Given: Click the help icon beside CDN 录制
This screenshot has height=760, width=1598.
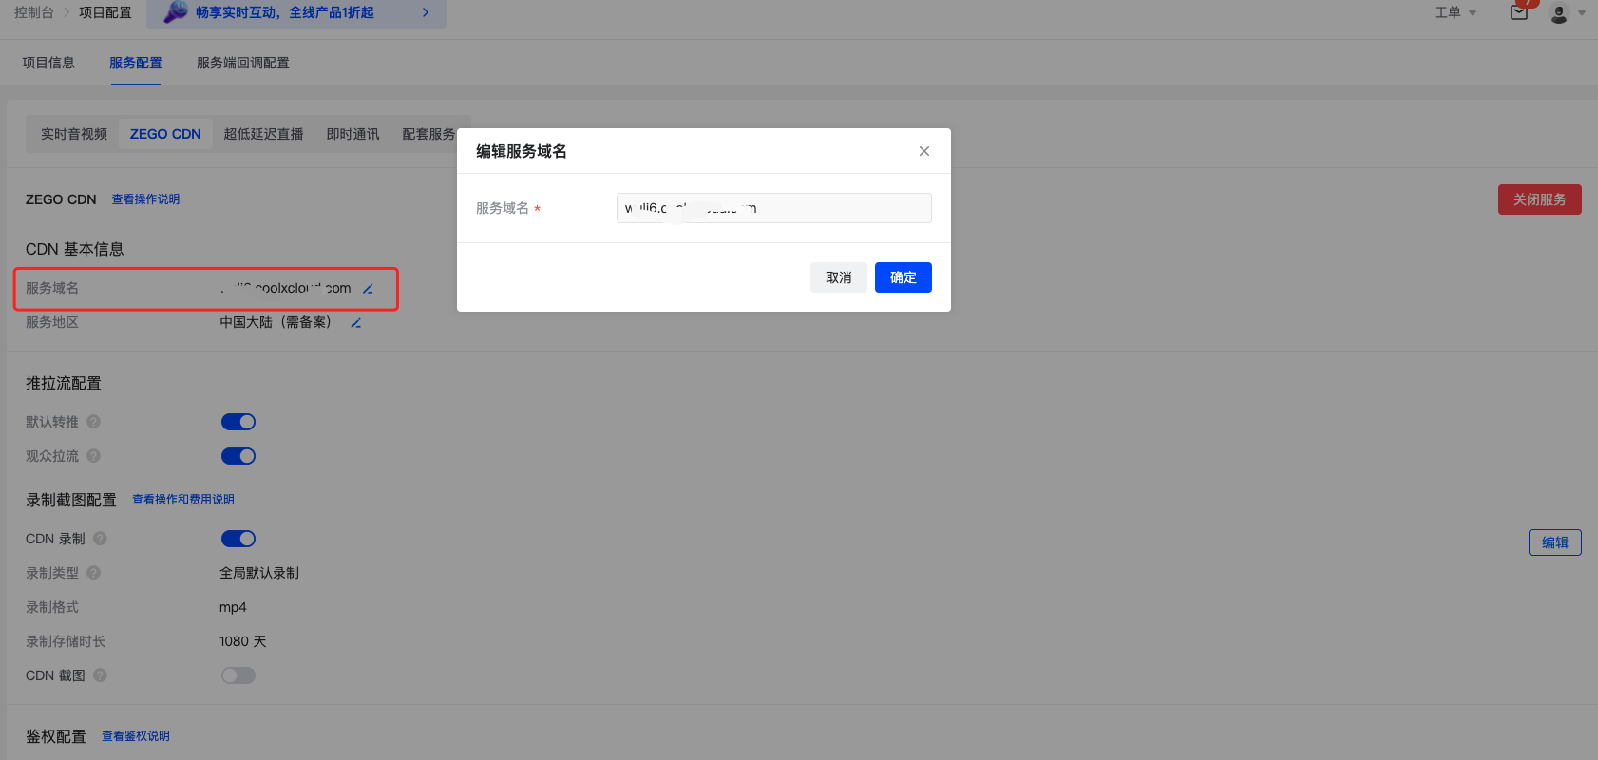Looking at the screenshot, I should pyautogui.click(x=101, y=539).
